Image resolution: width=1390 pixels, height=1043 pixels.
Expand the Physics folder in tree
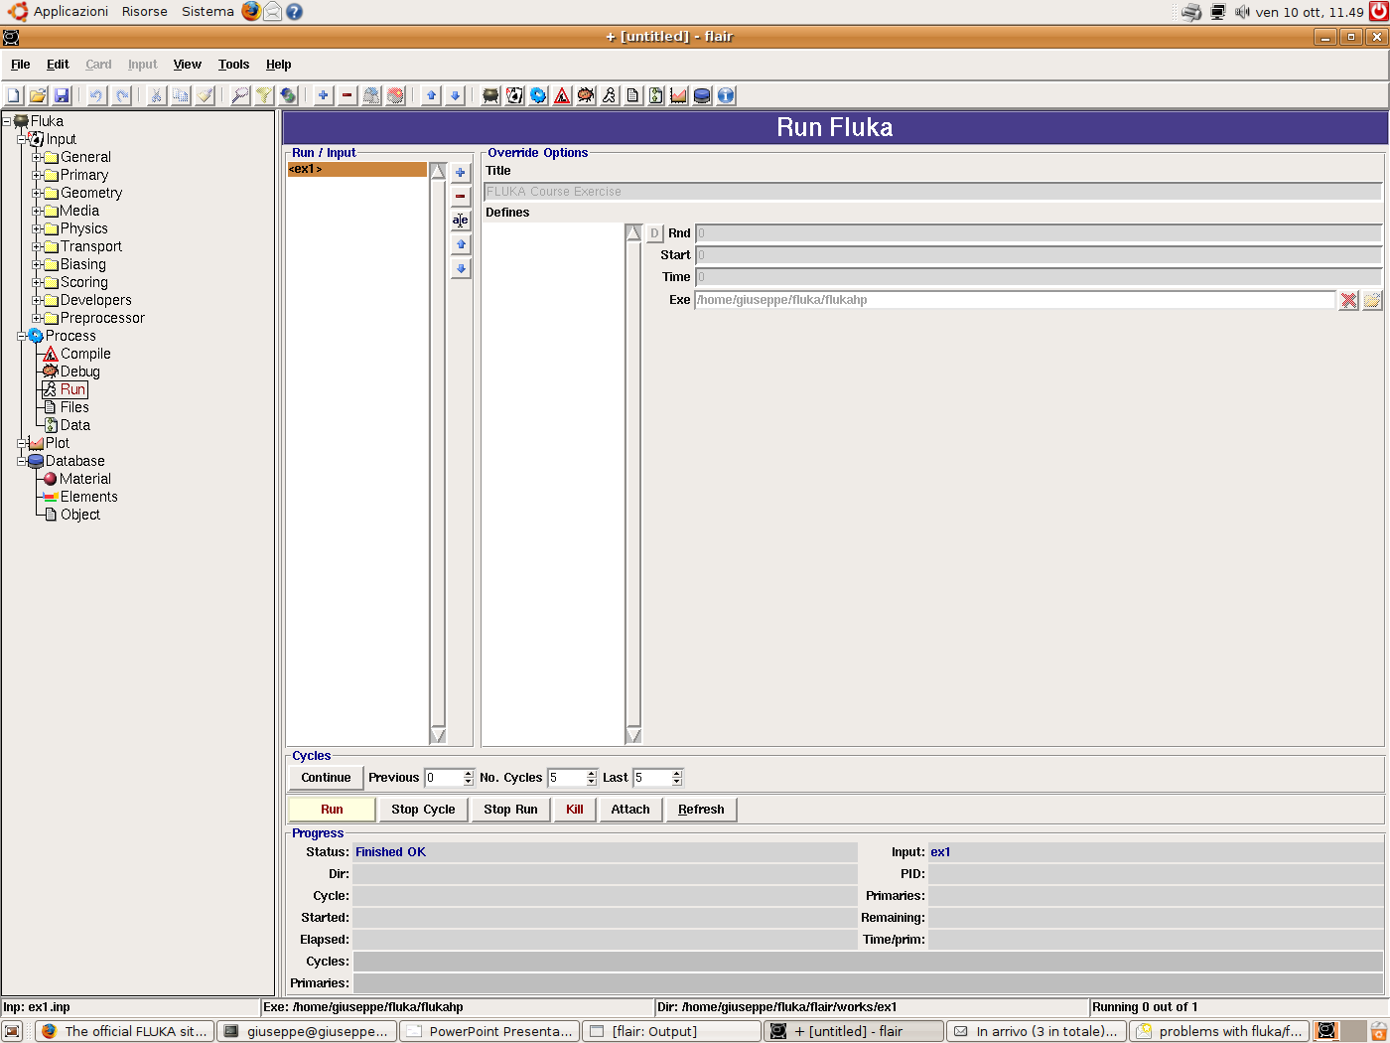point(37,228)
